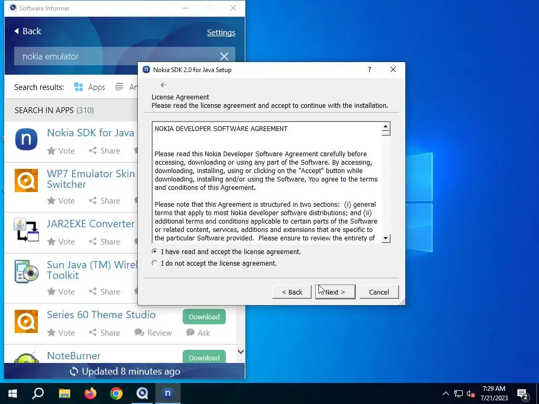Click the Nokia SDK for Java app icon
Screen dimensions: 539x404
[x=26, y=139]
